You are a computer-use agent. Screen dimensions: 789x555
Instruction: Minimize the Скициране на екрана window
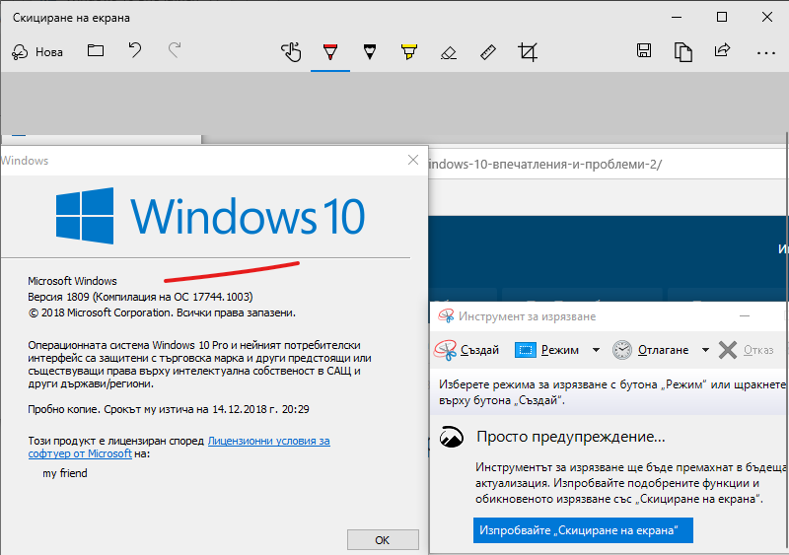(677, 17)
